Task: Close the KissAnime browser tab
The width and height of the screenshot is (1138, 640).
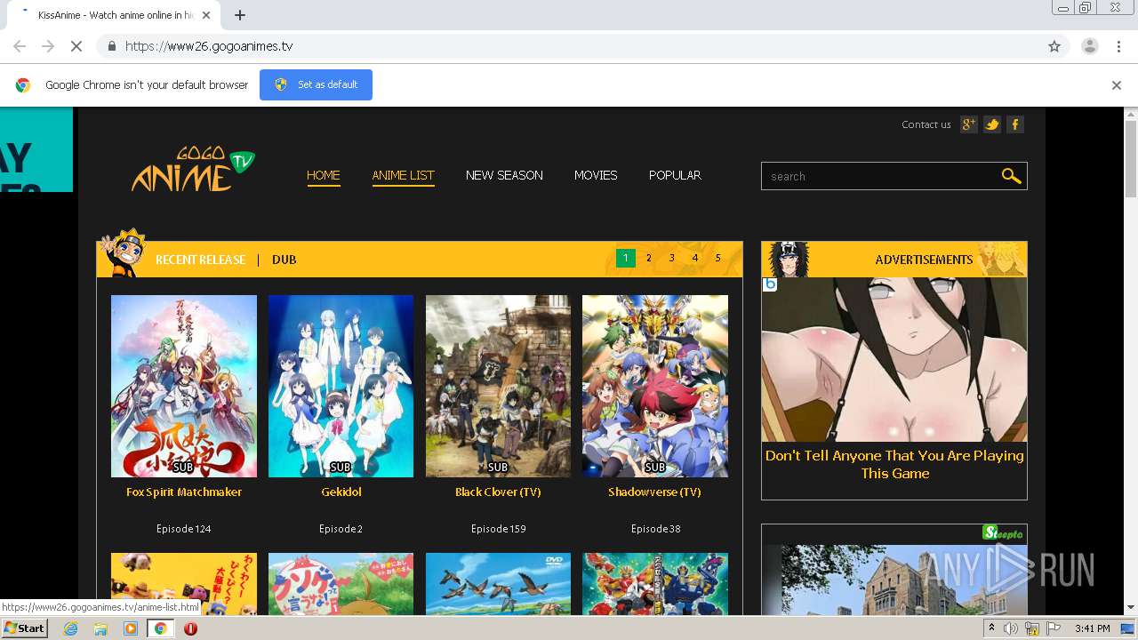Action: [206, 15]
